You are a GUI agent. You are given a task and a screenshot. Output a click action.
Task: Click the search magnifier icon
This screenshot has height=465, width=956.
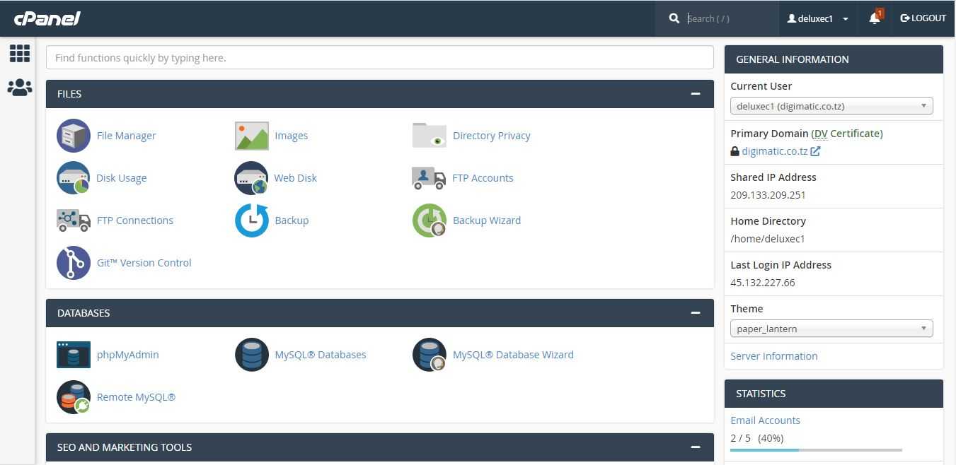[674, 18]
